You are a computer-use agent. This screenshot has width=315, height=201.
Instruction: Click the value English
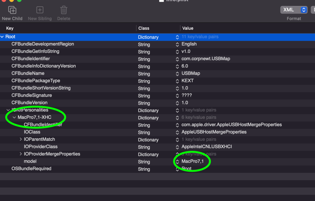pos(189,44)
